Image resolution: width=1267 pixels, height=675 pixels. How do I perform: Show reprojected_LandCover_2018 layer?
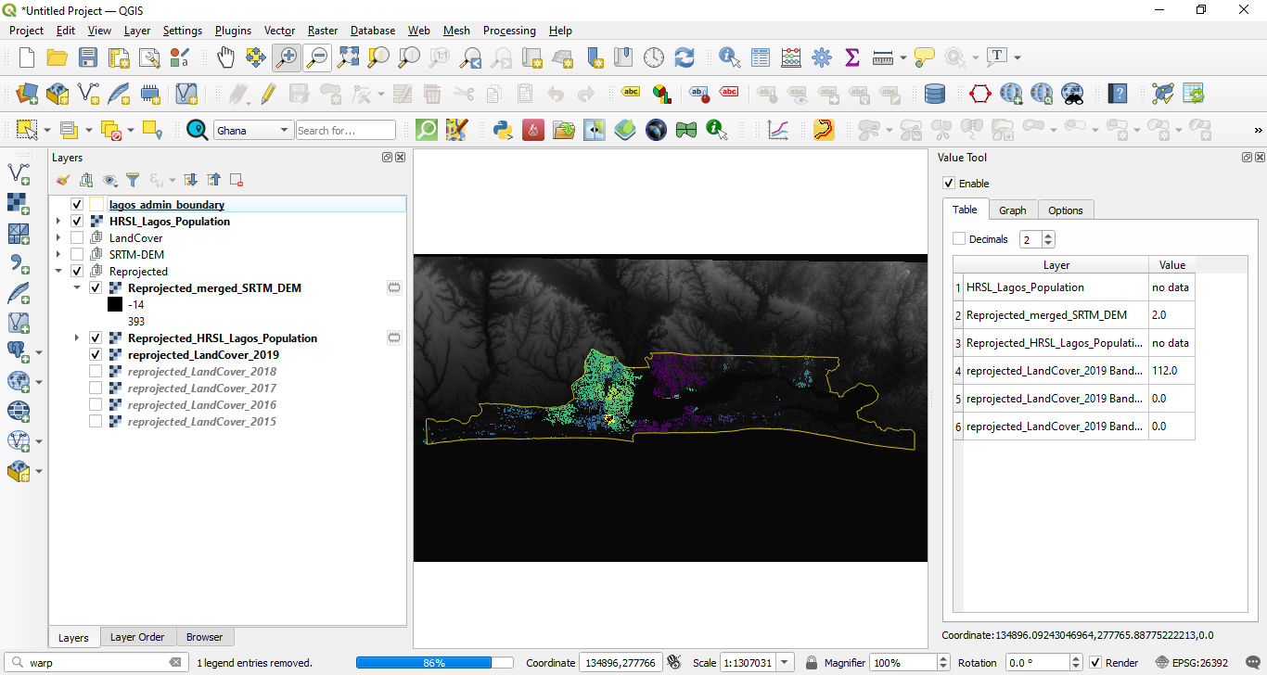coord(96,372)
